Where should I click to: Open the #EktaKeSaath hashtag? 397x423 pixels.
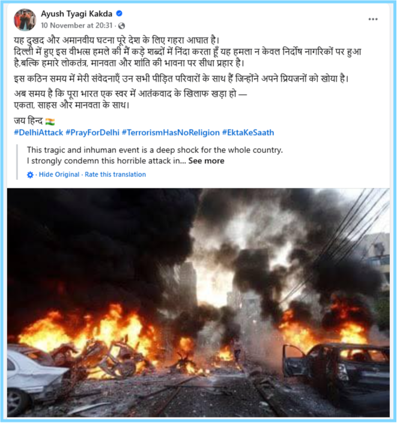point(248,133)
